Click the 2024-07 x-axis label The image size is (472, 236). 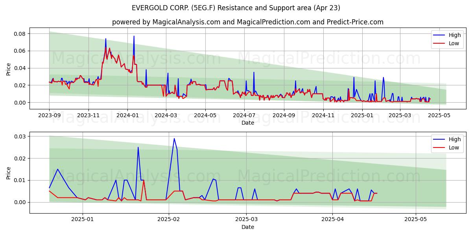pyautogui.click(x=244, y=116)
